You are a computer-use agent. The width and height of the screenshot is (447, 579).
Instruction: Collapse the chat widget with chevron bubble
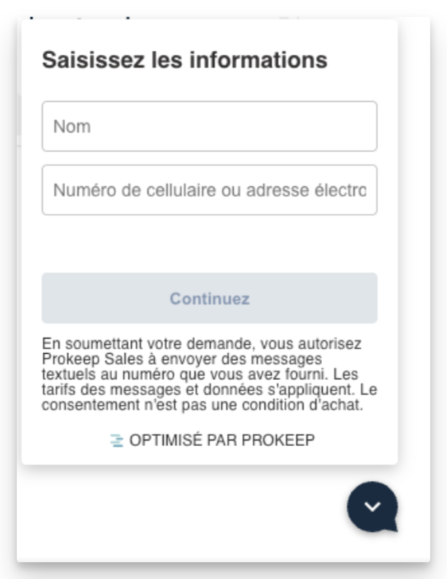[x=372, y=507]
